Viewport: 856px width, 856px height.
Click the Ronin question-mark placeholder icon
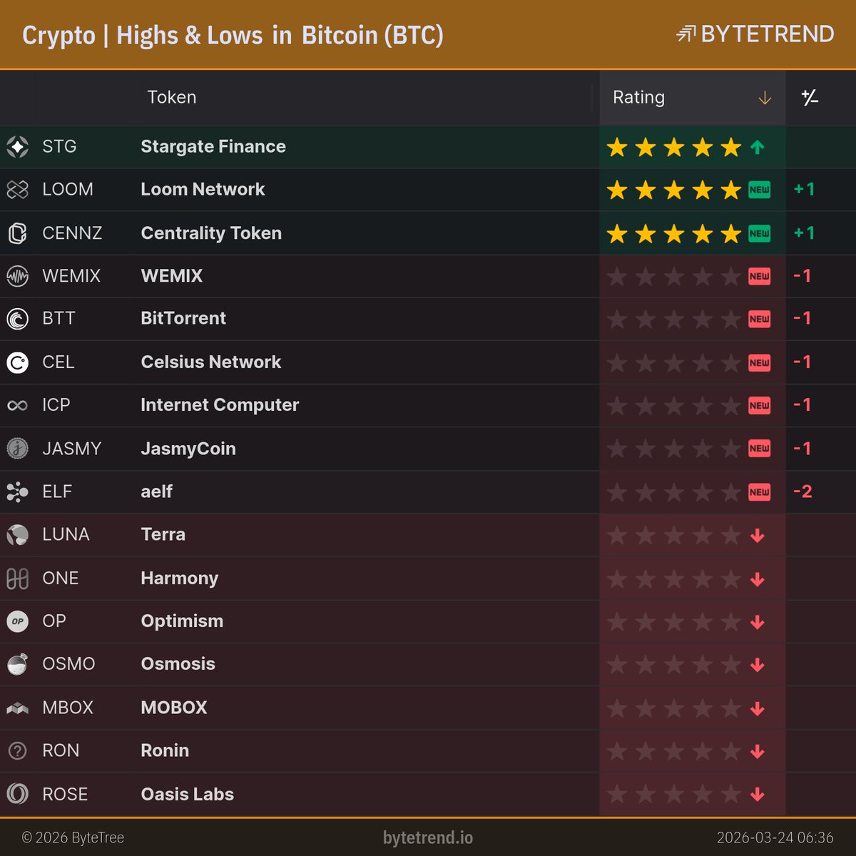tap(17, 750)
